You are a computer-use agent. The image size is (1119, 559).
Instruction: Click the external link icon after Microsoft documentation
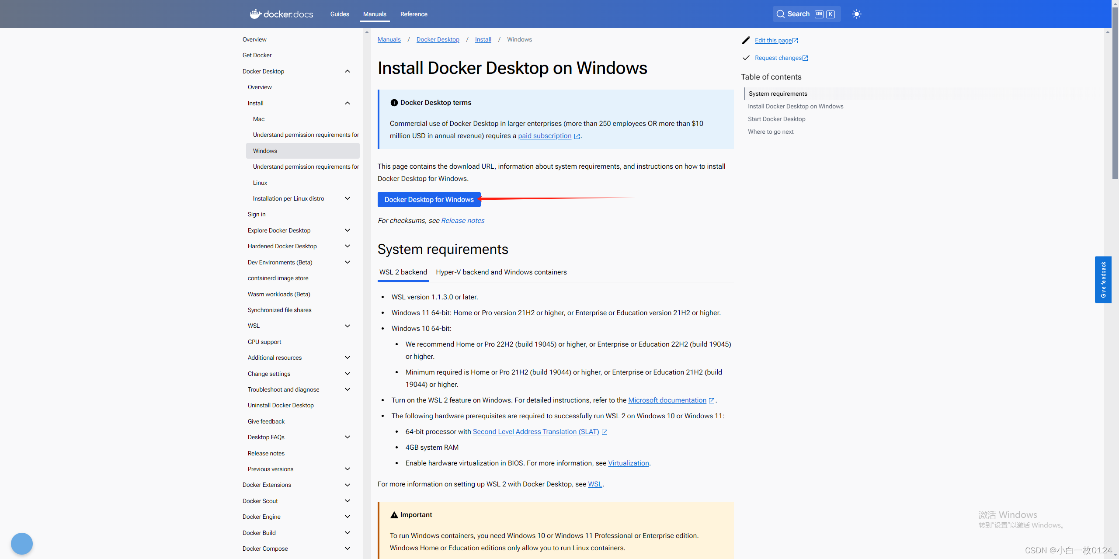(x=712, y=401)
